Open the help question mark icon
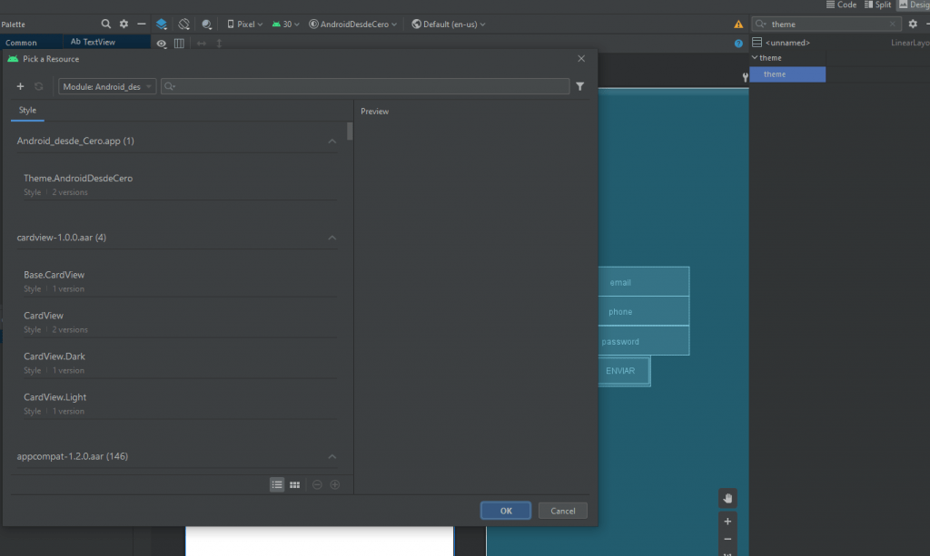930x556 pixels. 738,44
